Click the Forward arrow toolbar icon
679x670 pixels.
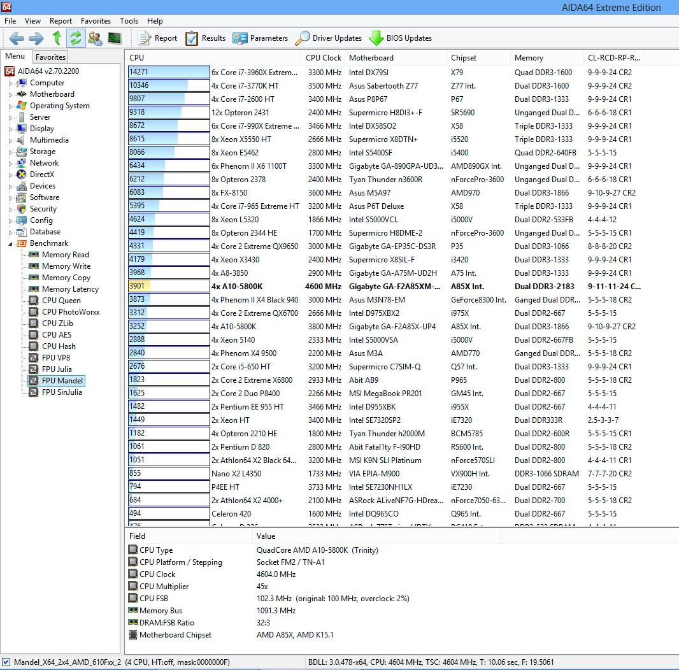tap(36, 39)
